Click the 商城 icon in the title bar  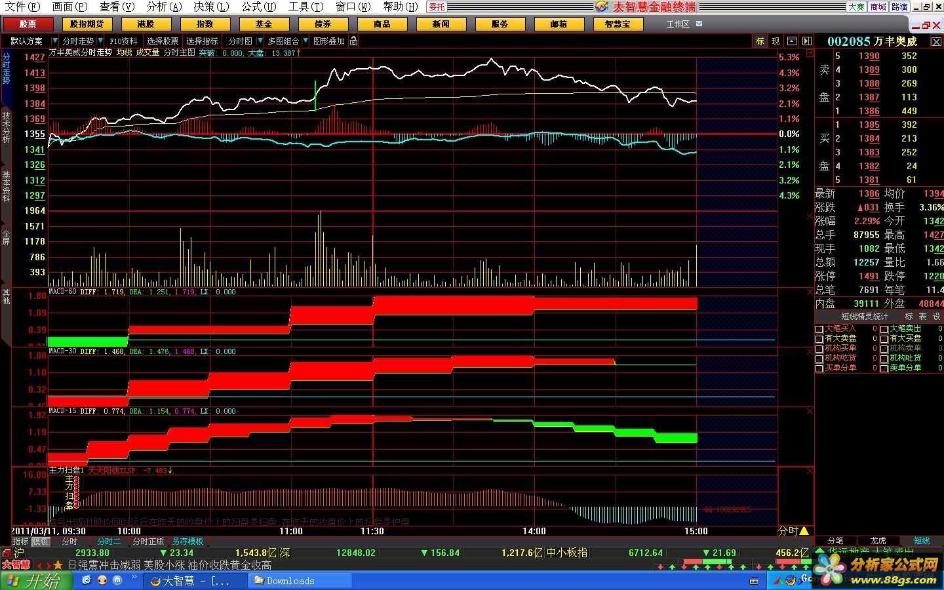878,7
